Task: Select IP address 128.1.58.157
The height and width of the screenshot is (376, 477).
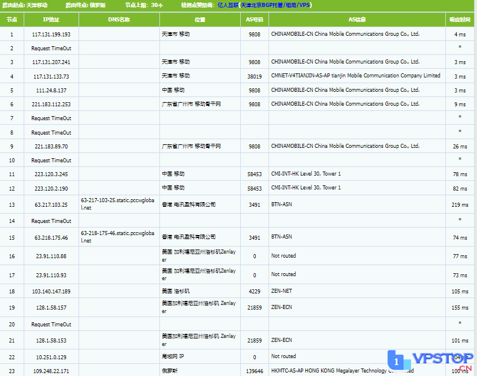Action: tap(51, 307)
